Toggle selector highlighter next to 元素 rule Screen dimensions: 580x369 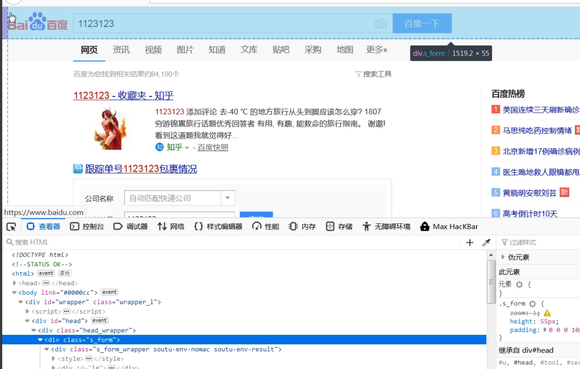pos(519,284)
